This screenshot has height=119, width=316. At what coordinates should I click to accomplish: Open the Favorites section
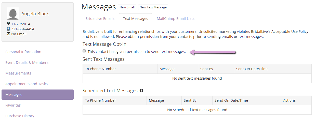[13, 105]
